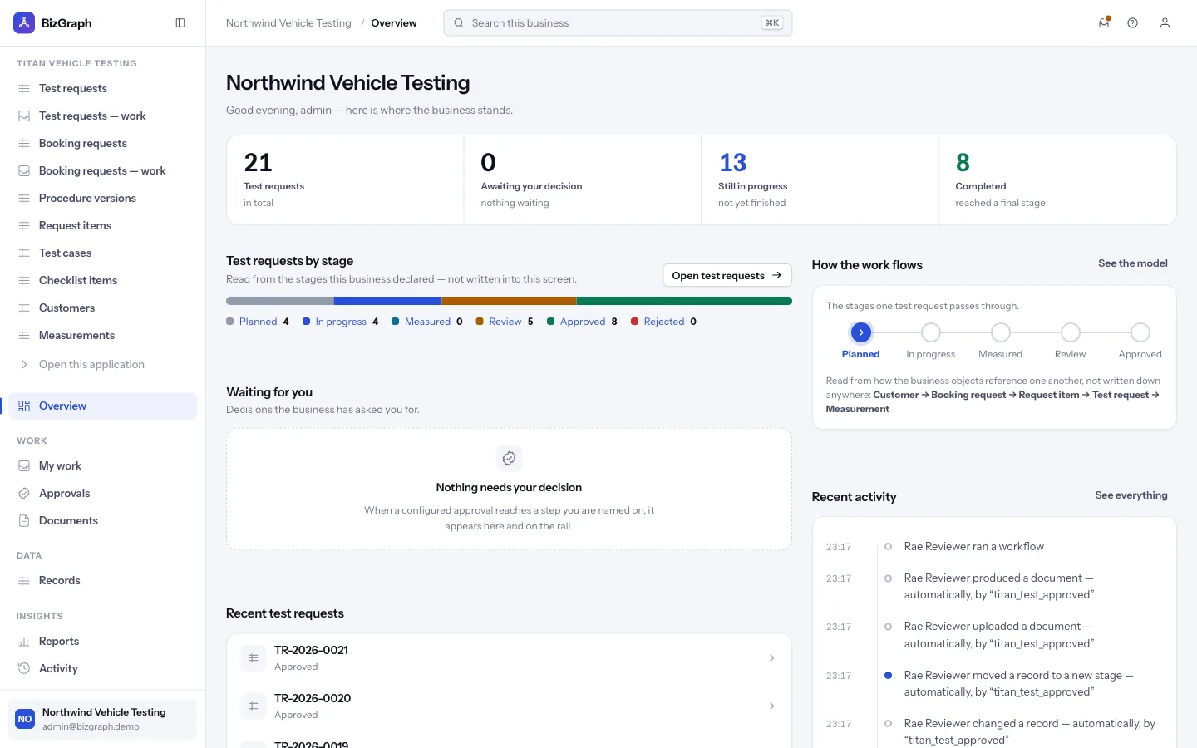Click the Booking requests — work icon
The image size is (1197, 748).
(x=24, y=171)
